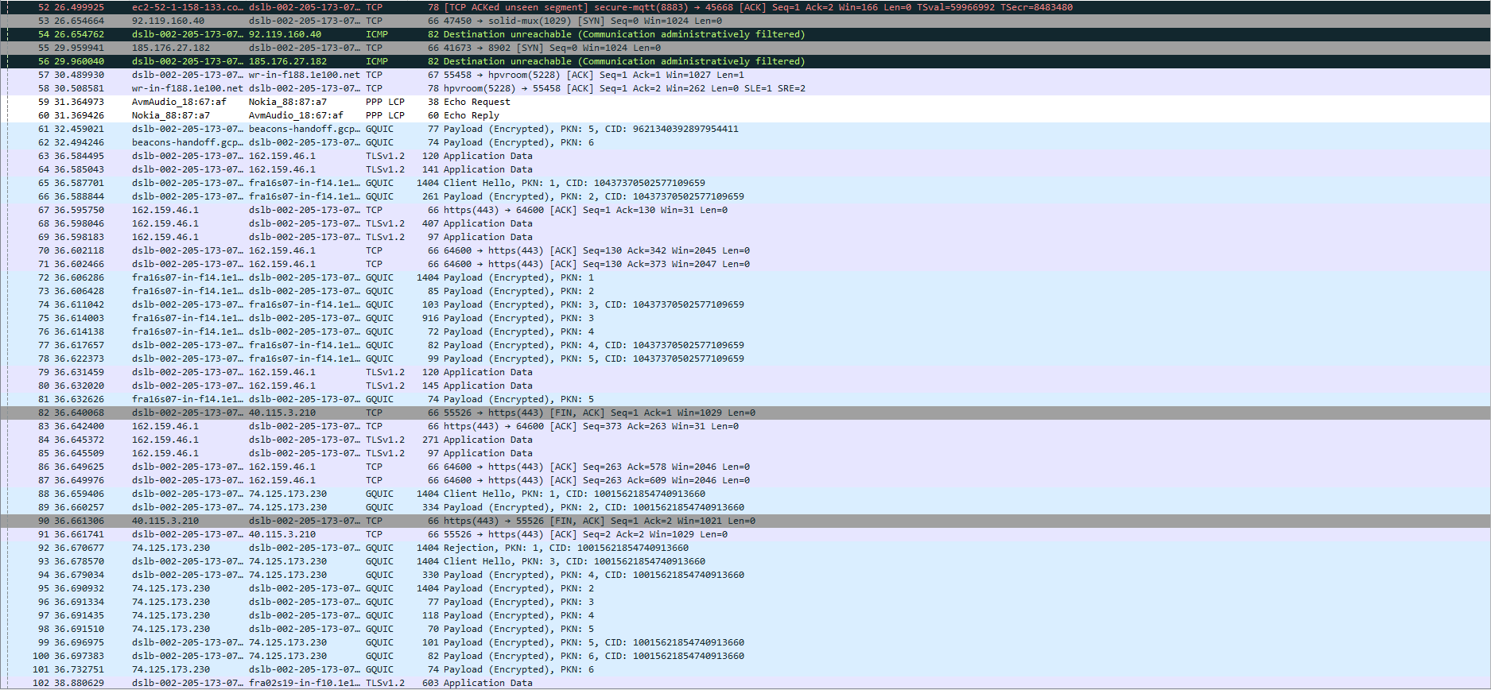Select packet 58 with SLE=1 SRE=2
The width and height of the screenshot is (1491, 690).
[x=745, y=88]
